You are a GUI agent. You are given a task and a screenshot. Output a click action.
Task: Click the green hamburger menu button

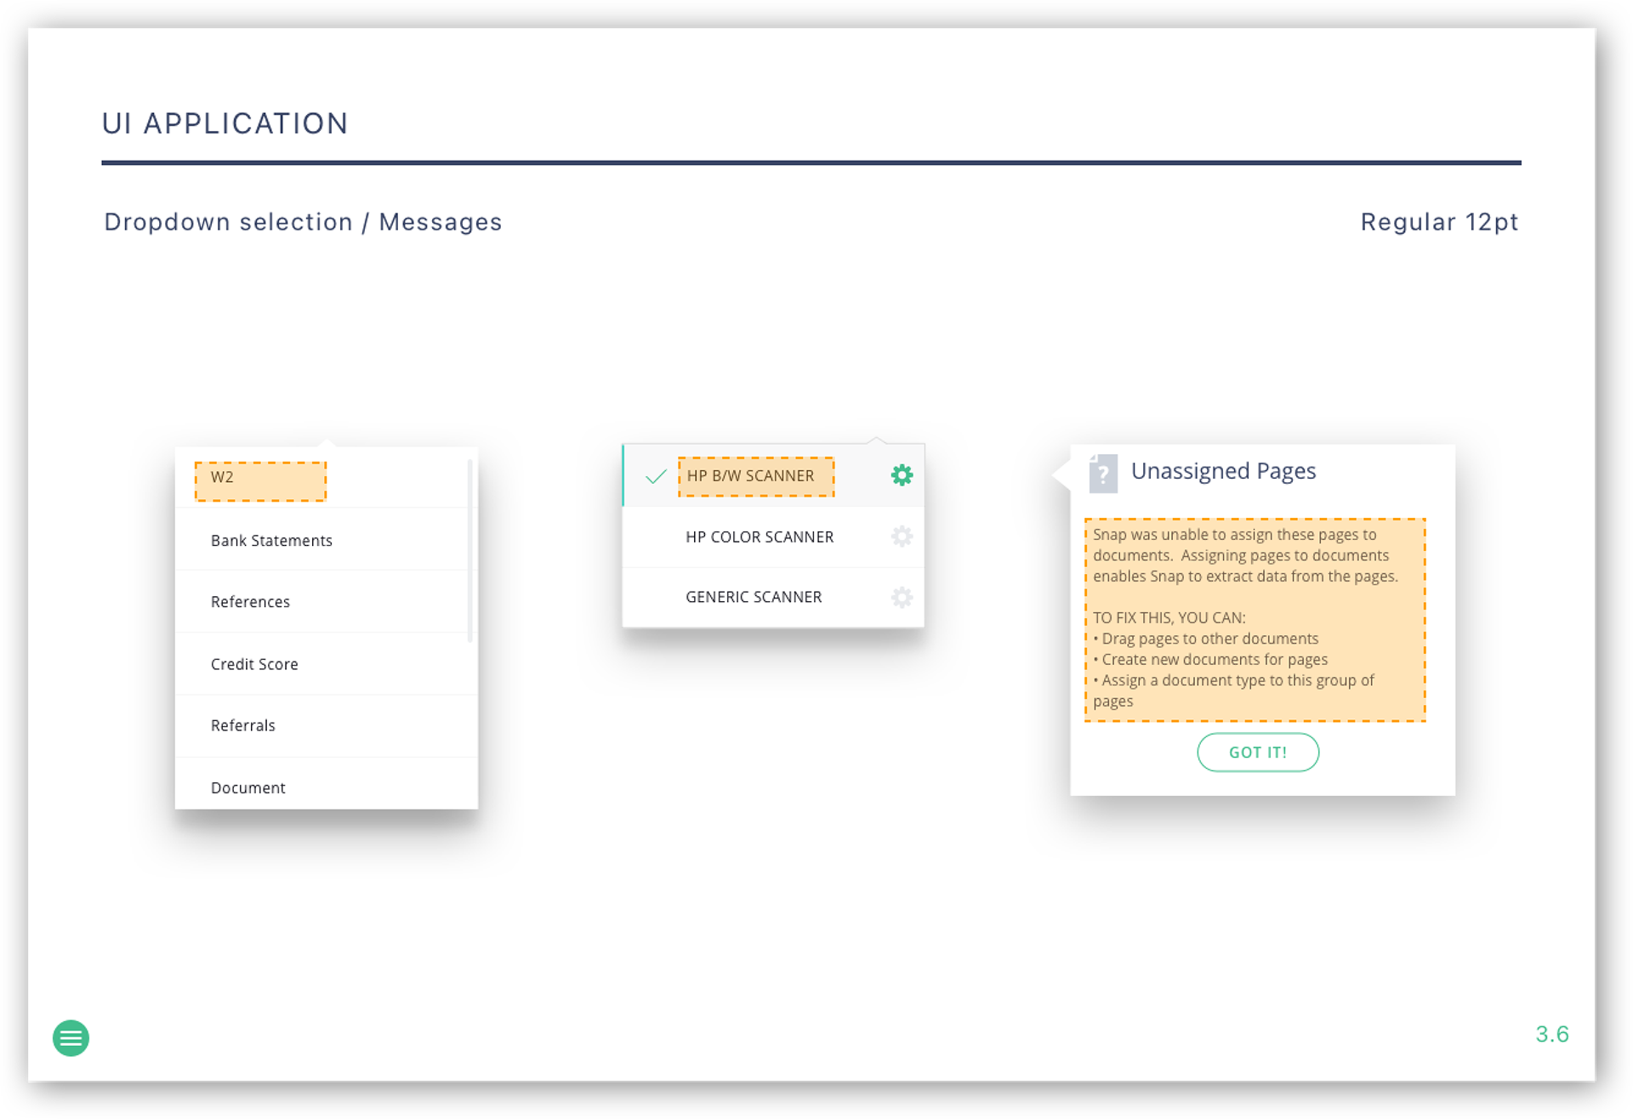point(71,1037)
